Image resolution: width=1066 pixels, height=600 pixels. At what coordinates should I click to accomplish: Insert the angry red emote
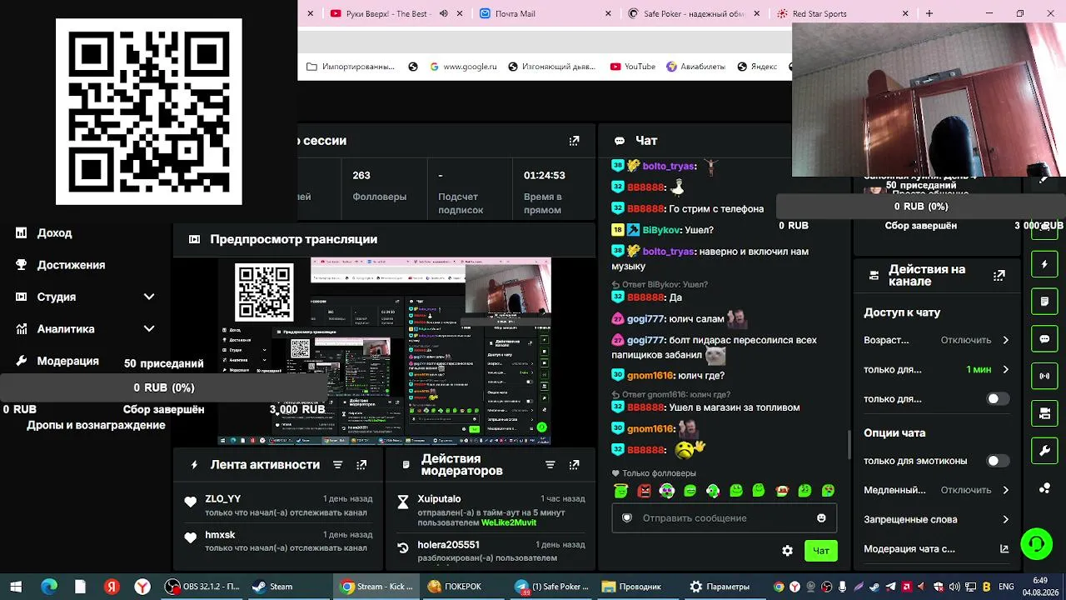(644, 491)
